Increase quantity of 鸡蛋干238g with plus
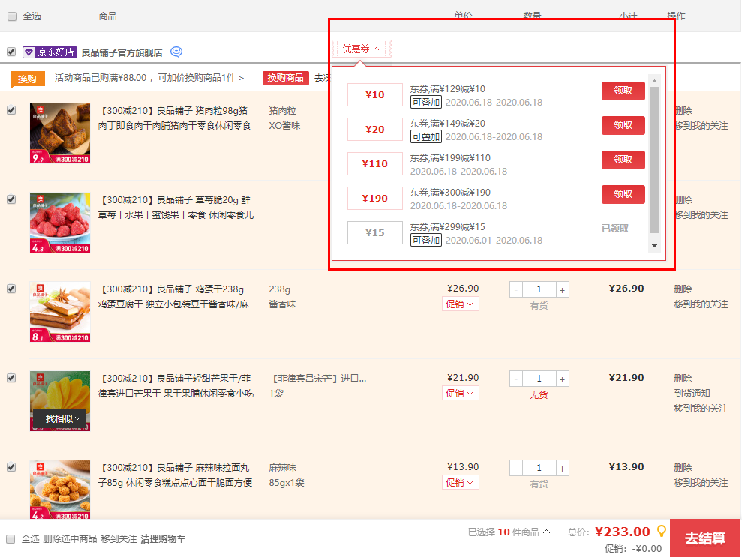 click(563, 289)
